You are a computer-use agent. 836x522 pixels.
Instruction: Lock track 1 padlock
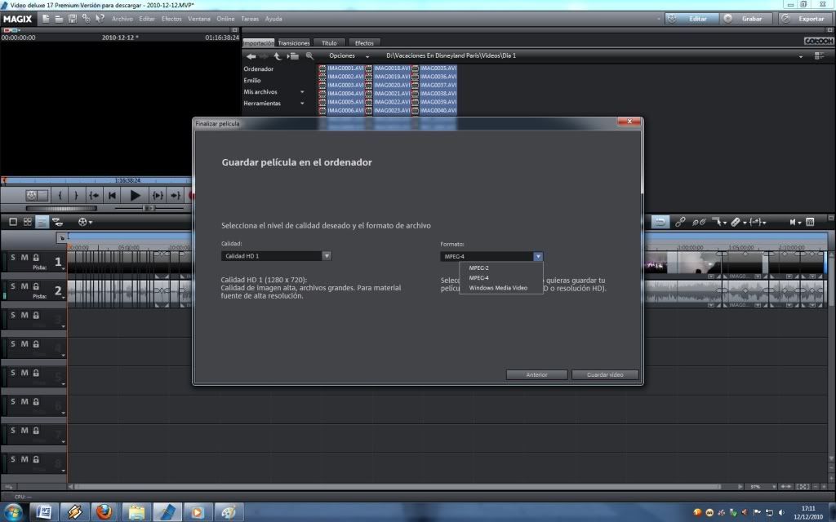[36, 257]
